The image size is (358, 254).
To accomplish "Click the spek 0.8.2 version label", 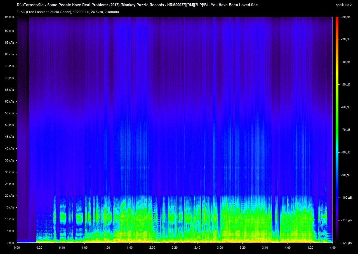I will 344,5.
